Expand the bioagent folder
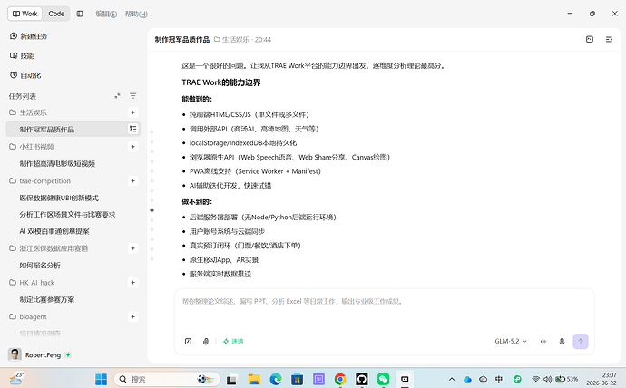The width and height of the screenshot is (626, 388). 28,317
